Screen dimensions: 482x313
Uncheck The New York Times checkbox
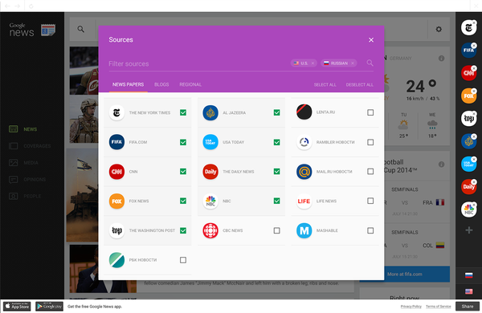183,112
